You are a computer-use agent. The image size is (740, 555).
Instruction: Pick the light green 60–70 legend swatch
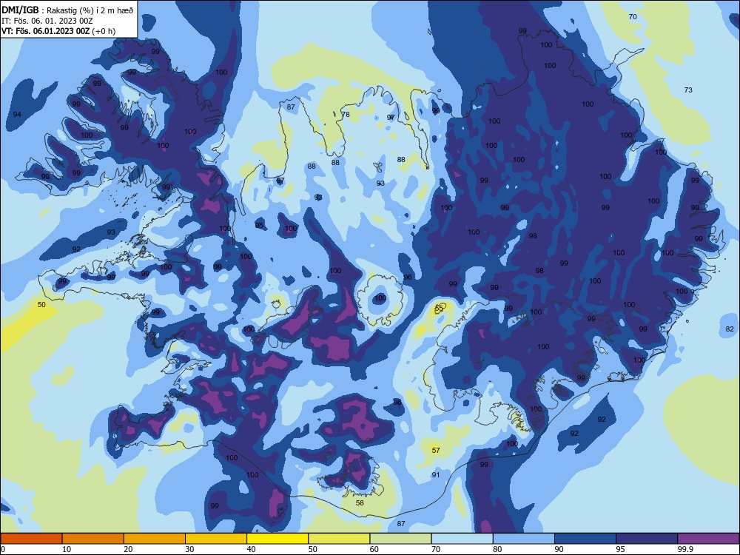(x=400, y=539)
